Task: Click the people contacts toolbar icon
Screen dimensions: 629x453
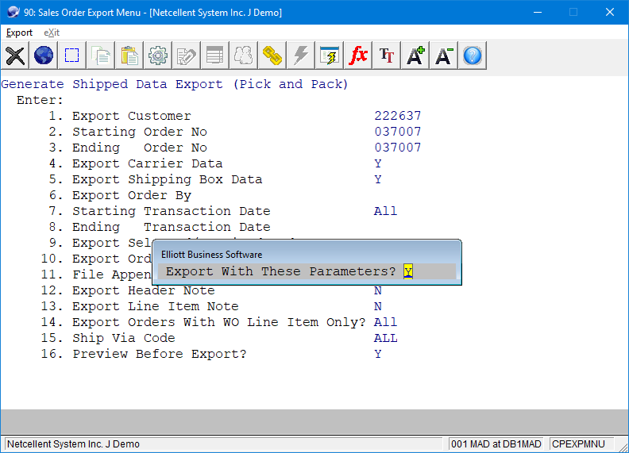Action: click(x=244, y=56)
